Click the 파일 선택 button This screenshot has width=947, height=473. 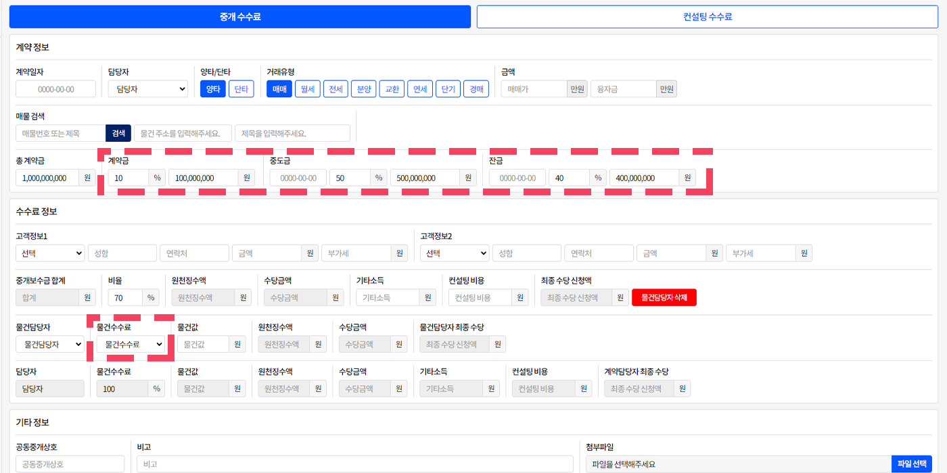tap(911, 464)
